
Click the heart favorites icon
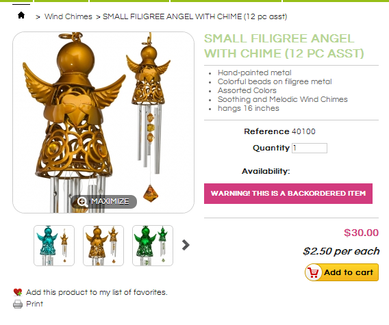18,293
